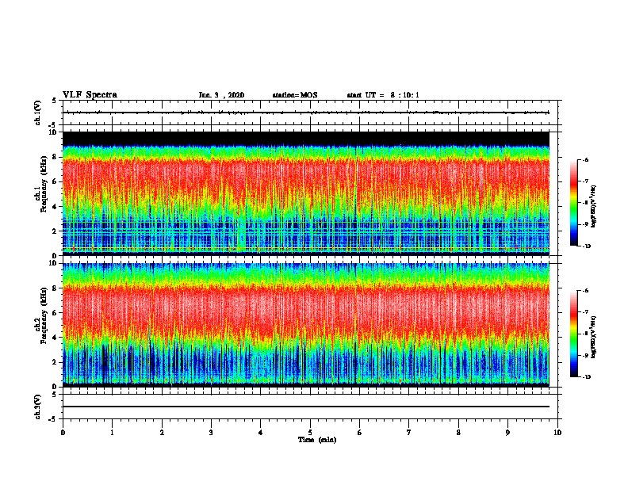Click the "2" tick label on time axis
This screenshot has height=485, width=628.
(162, 432)
